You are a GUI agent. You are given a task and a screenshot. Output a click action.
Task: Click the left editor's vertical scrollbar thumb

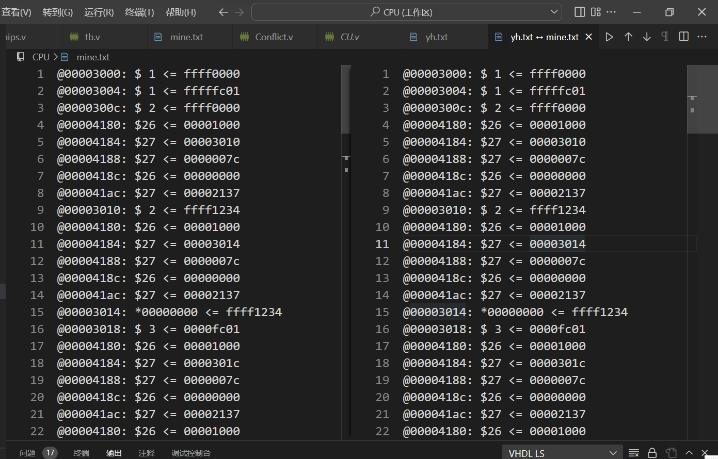[x=346, y=100]
